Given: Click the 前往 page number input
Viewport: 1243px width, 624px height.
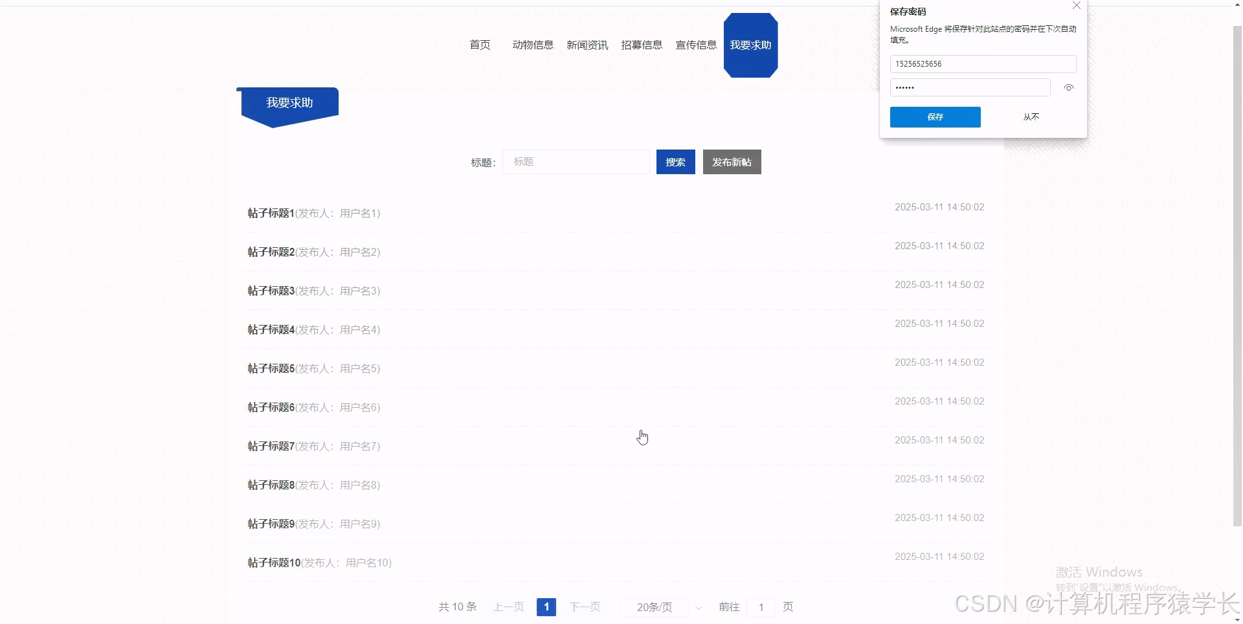Looking at the screenshot, I should 761,607.
